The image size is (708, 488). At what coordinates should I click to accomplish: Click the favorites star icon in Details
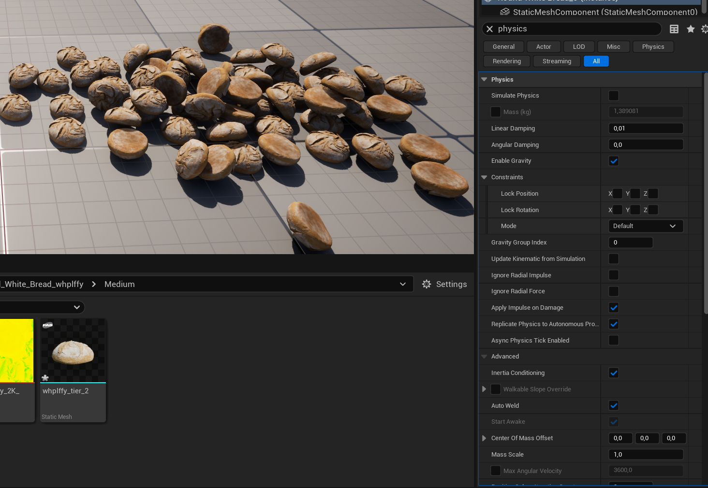(x=691, y=29)
